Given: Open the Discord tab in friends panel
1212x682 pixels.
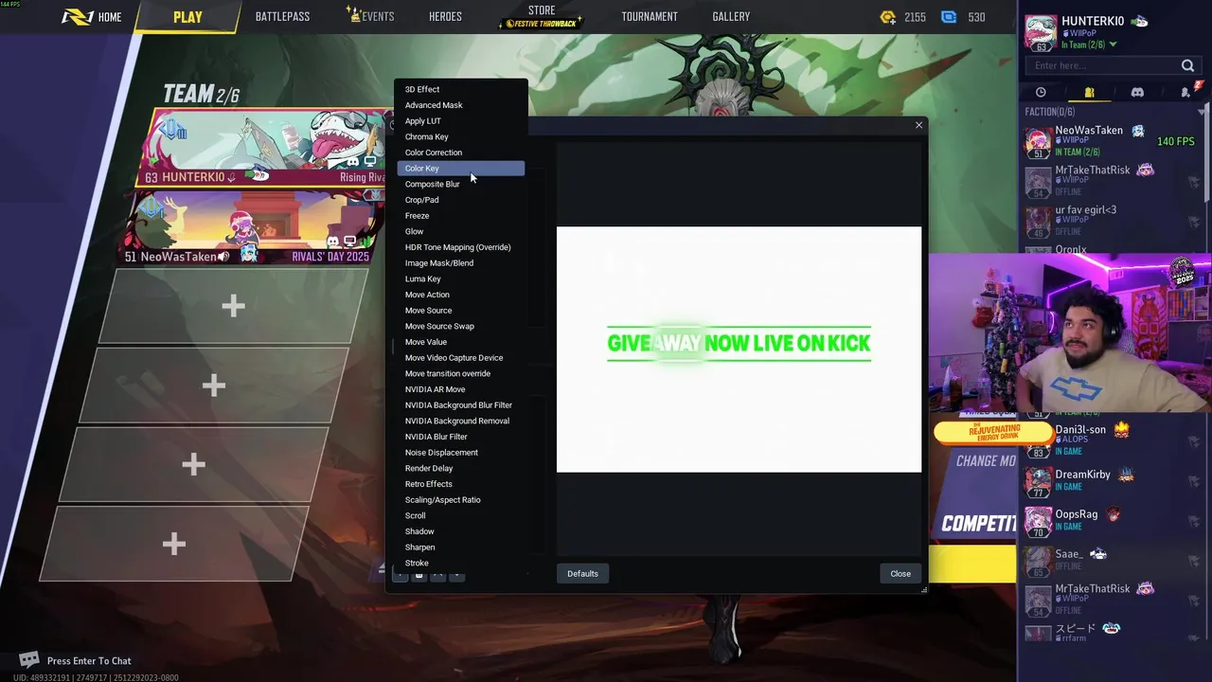Looking at the screenshot, I should (x=1137, y=92).
